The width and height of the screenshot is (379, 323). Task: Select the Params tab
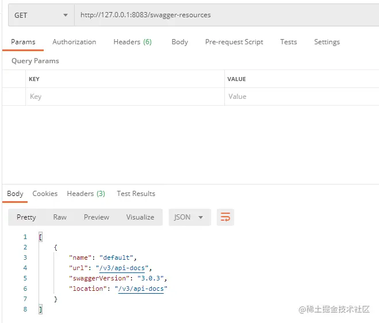point(23,42)
